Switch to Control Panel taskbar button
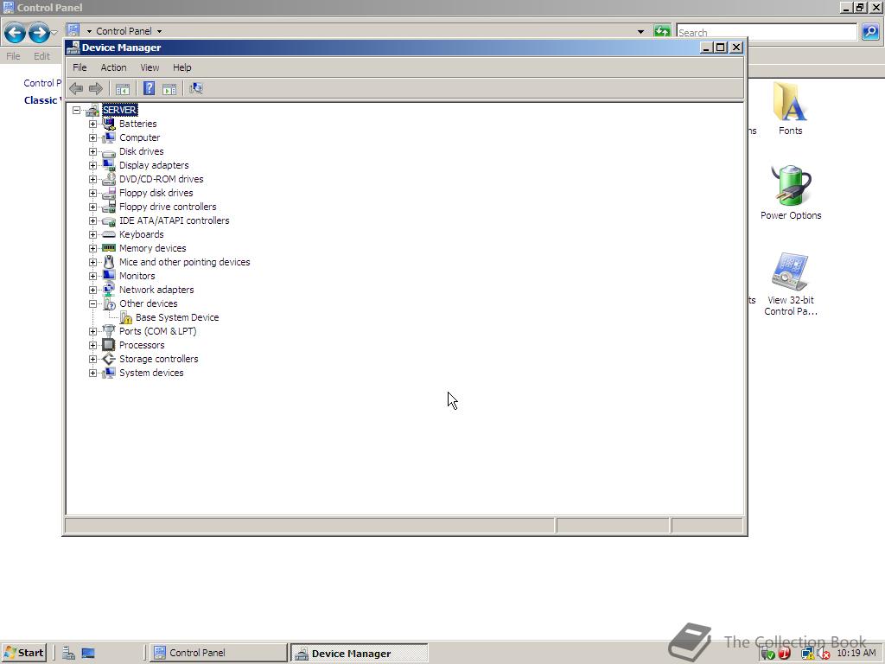Viewport: 885px width, 664px height. pyautogui.click(x=219, y=653)
